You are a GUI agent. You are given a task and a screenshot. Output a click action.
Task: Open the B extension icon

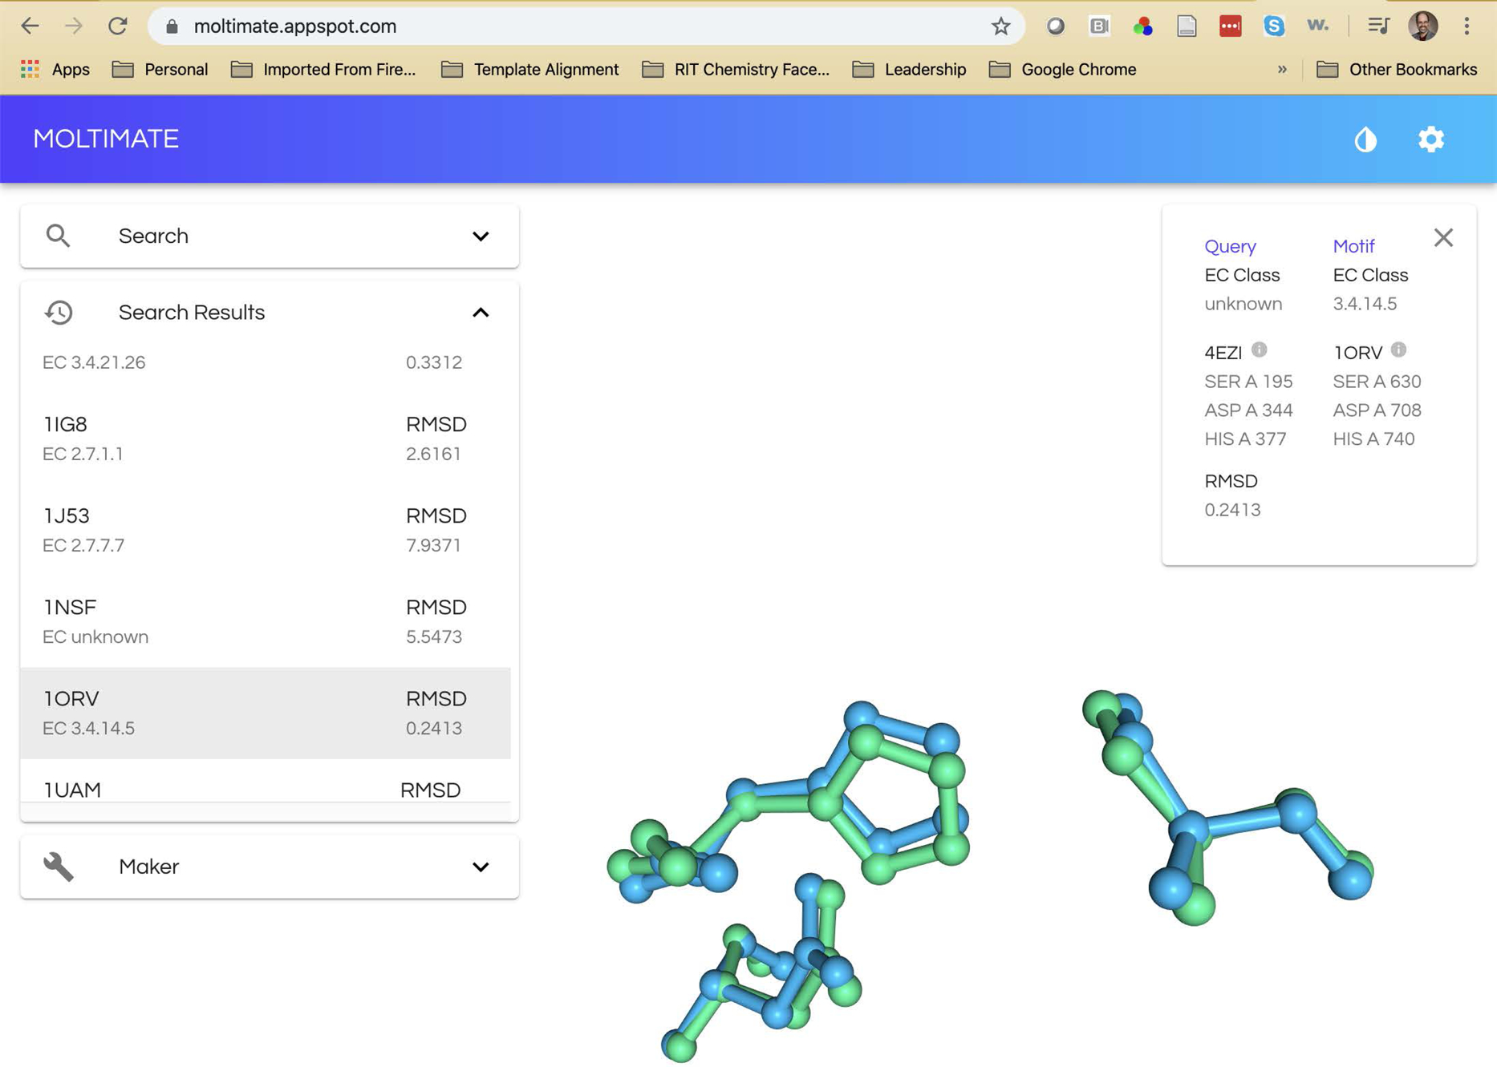click(x=1099, y=26)
